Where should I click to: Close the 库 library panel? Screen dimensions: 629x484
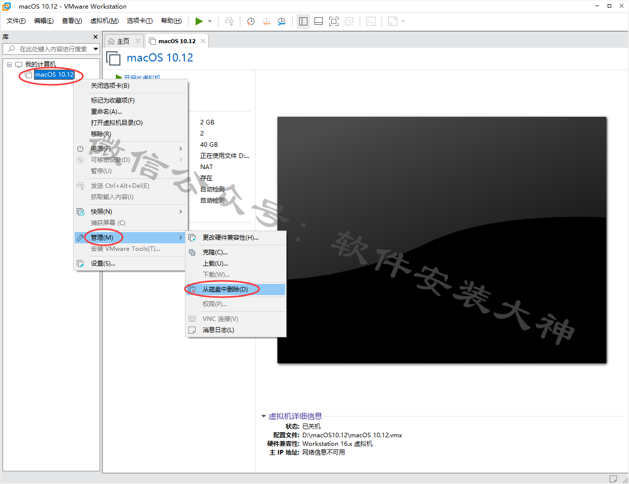pos(96,37)
